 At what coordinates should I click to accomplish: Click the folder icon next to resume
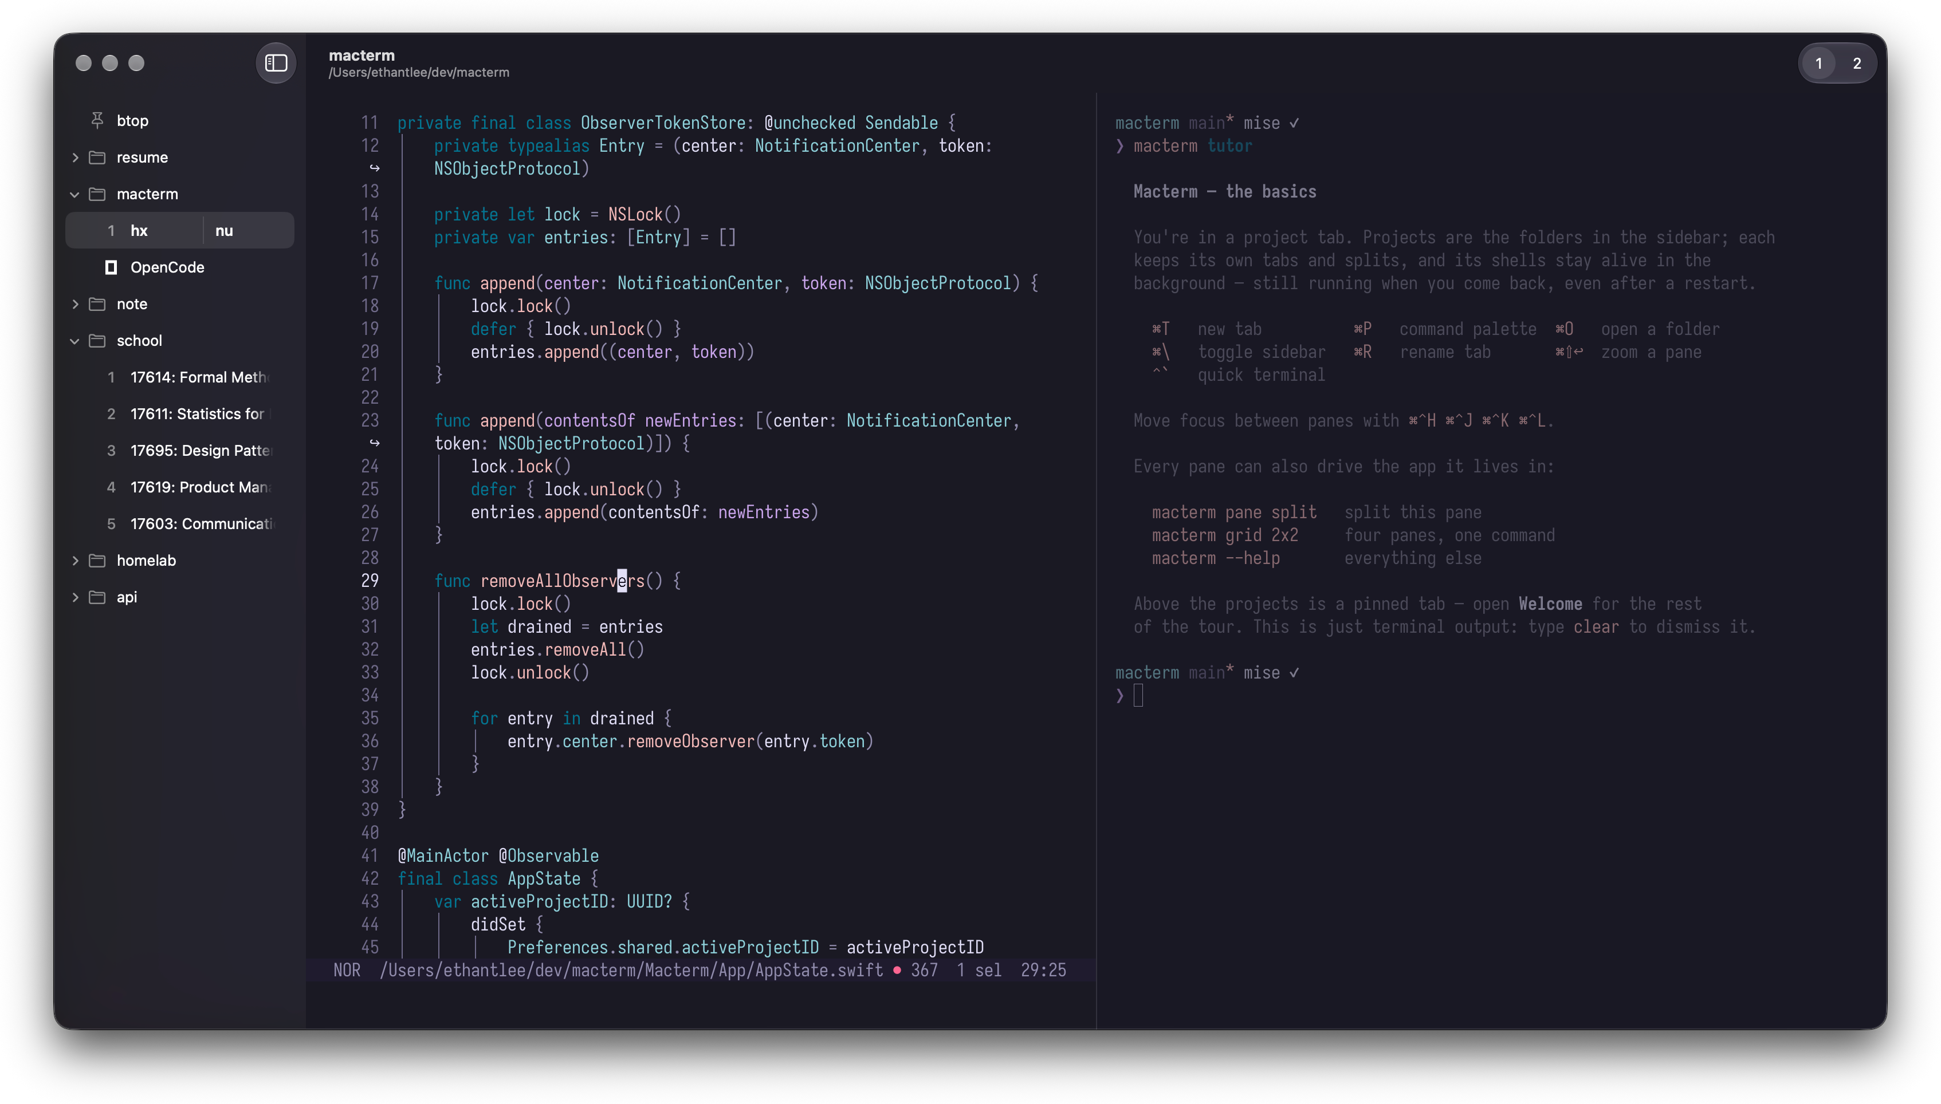pos(97,157)
